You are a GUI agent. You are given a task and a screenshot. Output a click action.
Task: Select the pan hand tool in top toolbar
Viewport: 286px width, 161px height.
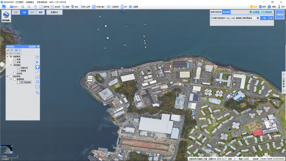[x=35, y=7]
